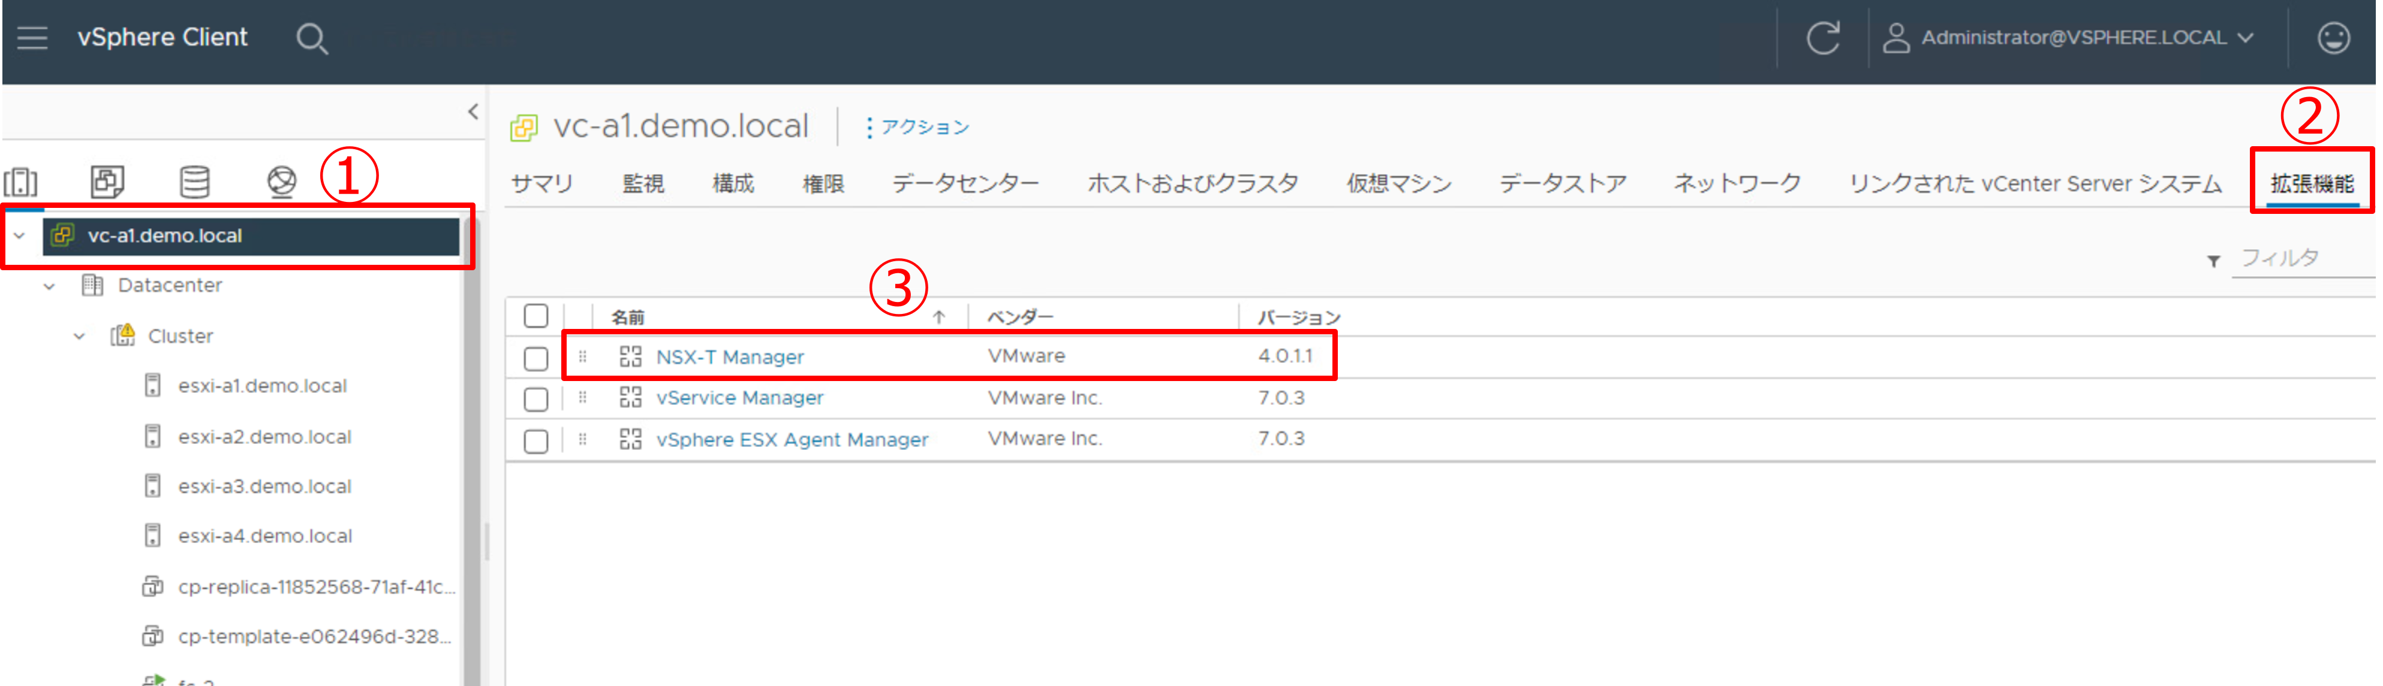Image resolution: width=2383 pixels, height=686 pixels.
Task: Open the Networking inventory view icon
Action: click(x=281, y=181)
